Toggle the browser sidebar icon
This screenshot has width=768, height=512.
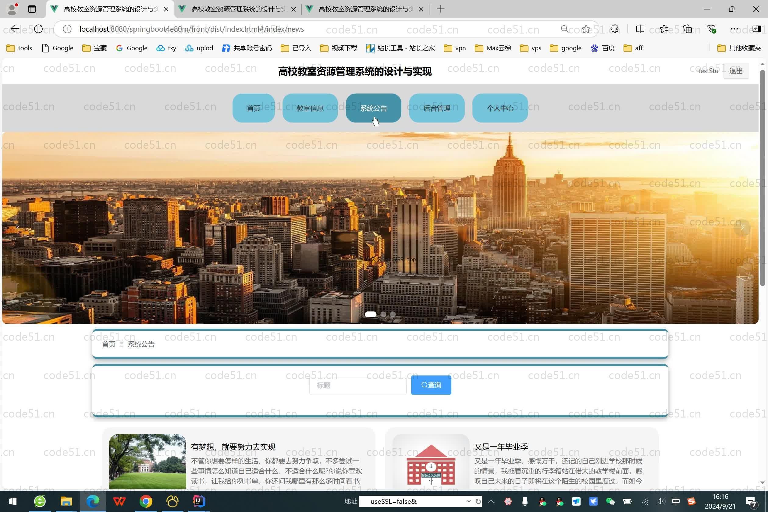point(757,29)
